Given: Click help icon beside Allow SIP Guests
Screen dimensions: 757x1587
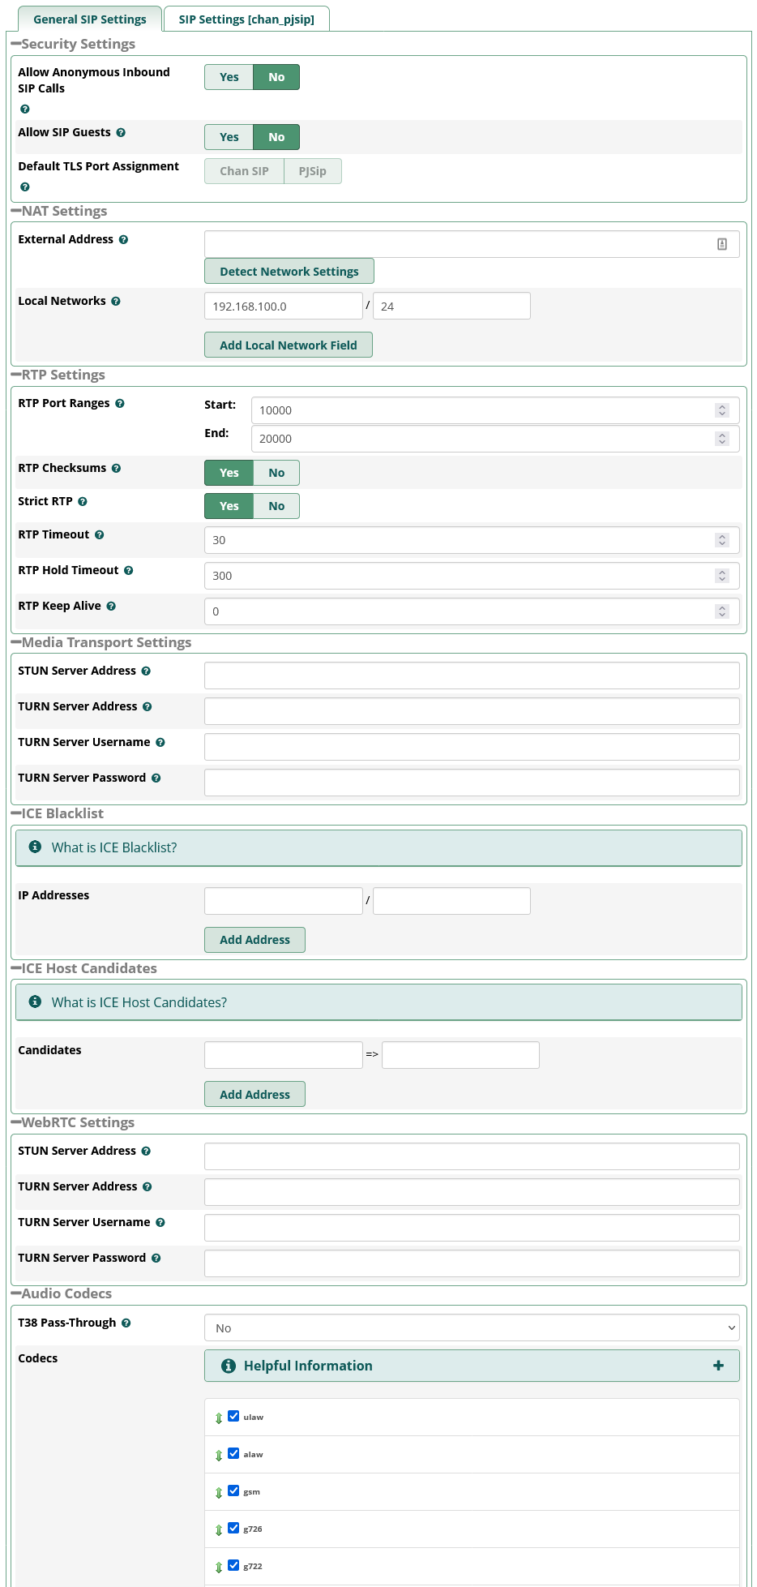Looking at the screenshot, I should pyautogui.click(x=121, y=133).
